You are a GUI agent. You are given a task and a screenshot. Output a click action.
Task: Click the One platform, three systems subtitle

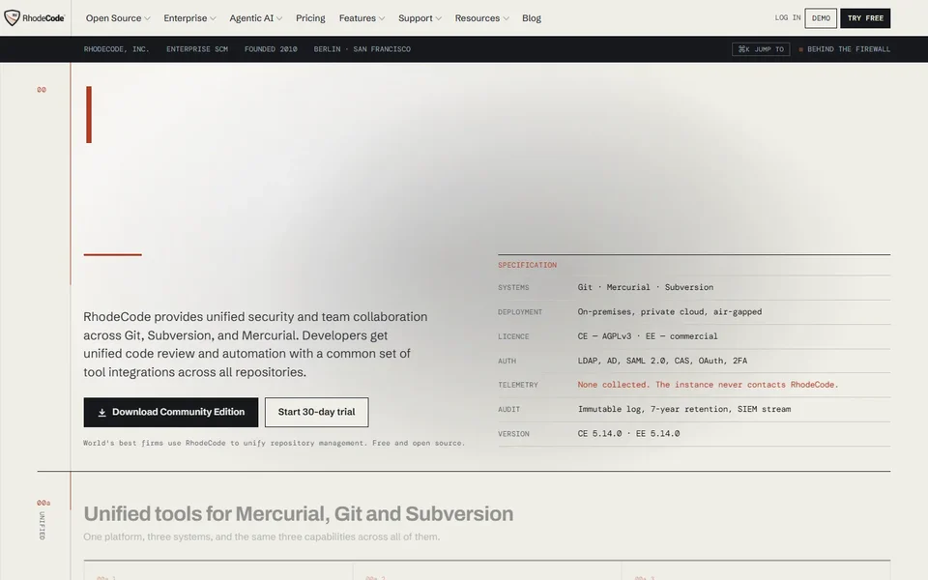coord(262,536)
